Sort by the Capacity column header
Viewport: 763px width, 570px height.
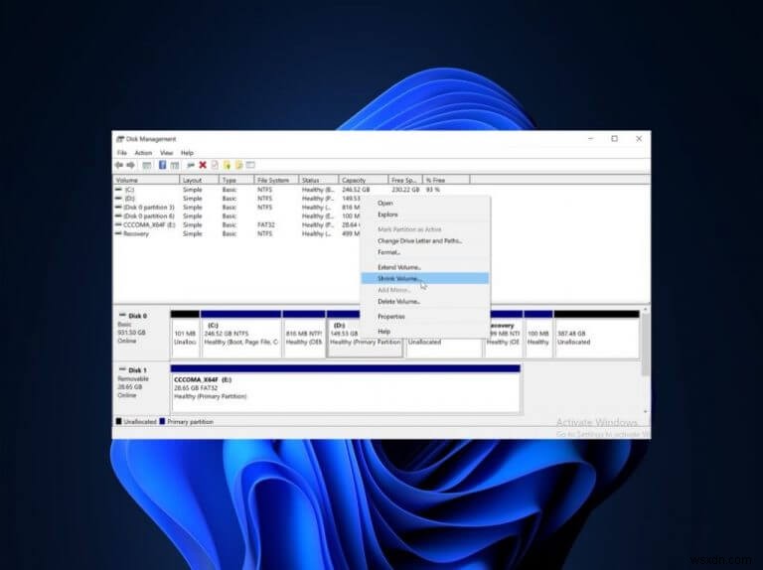click(x=364, y=180)
